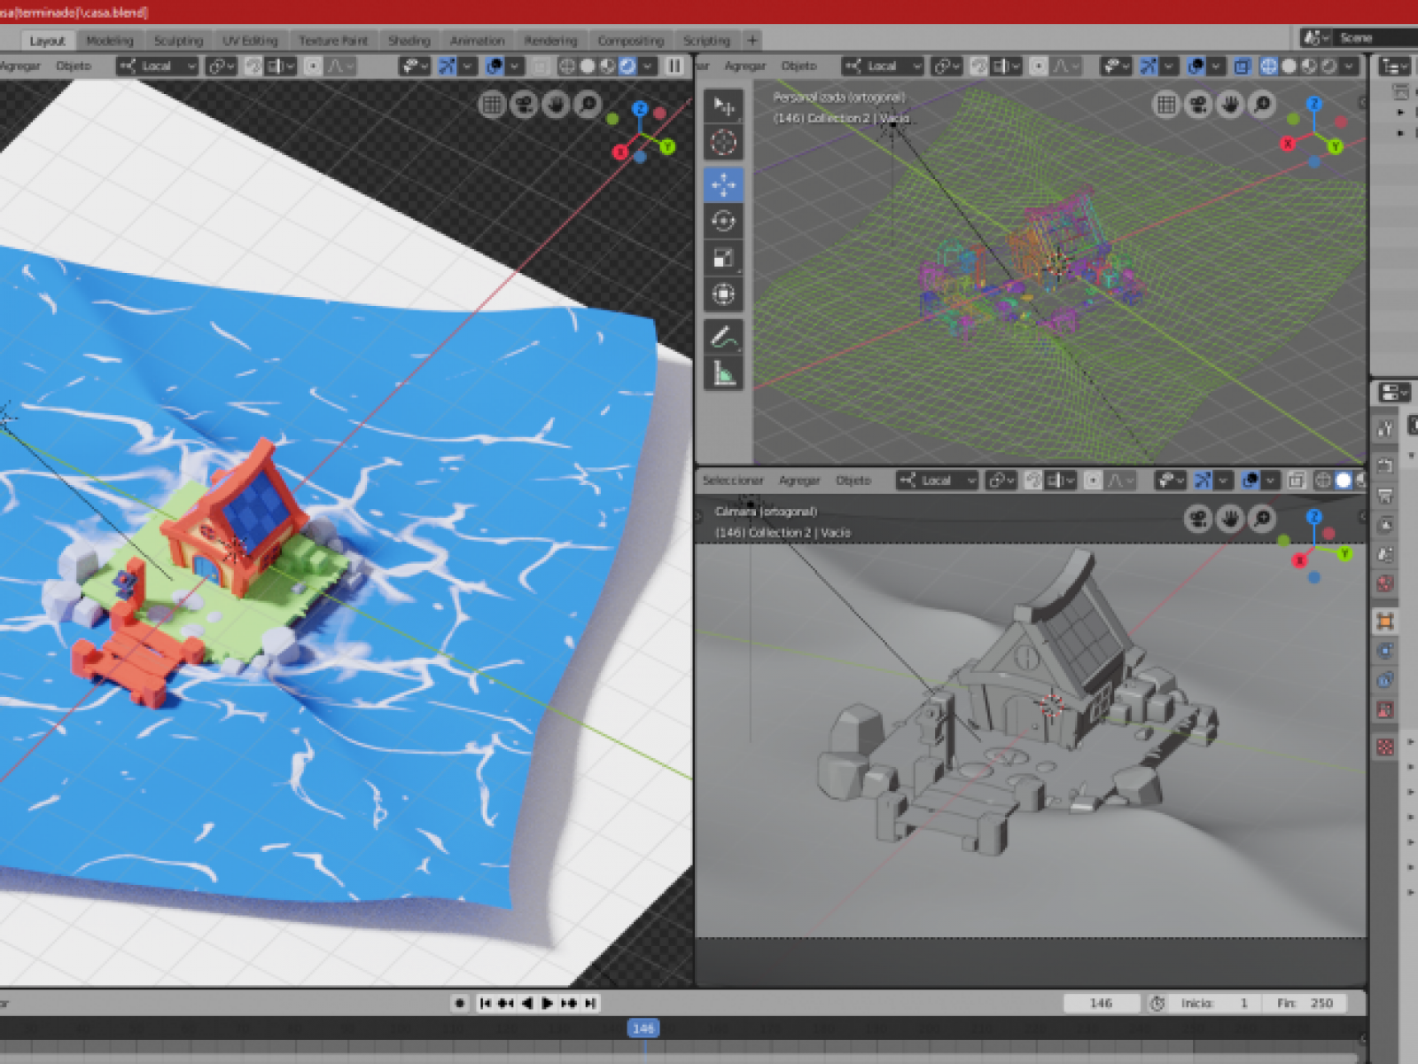Open shading options dropdown in left viewport
Screen dimensions: 1418x1064
pos(649,66)
